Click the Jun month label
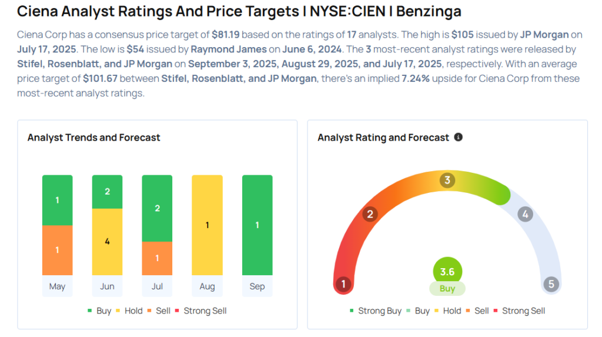 click(x=107, y=286)
